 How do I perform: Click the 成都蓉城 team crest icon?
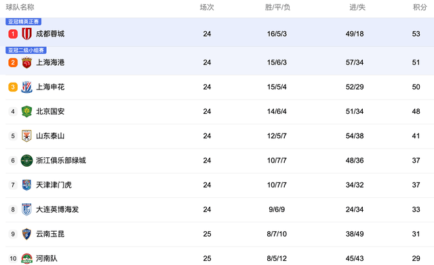[26, 34]
